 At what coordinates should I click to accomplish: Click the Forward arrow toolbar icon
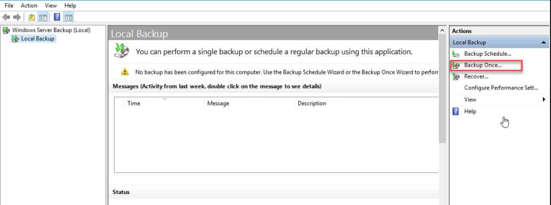tap(17, 17)
